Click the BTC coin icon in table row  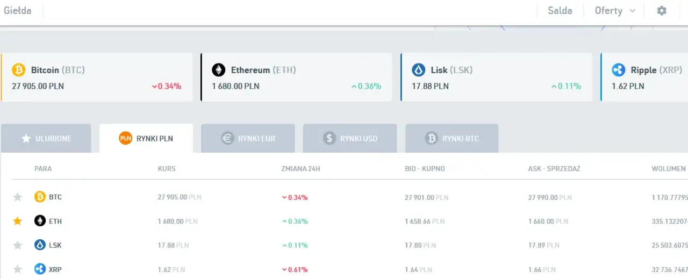[x=40, y=197]
